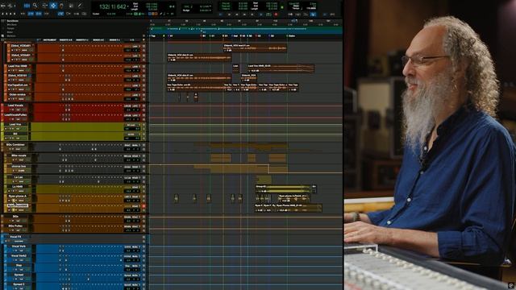The image size is (516, 290).
Task: Select the Vocal Verb2 track name
Action: [19, 256]
